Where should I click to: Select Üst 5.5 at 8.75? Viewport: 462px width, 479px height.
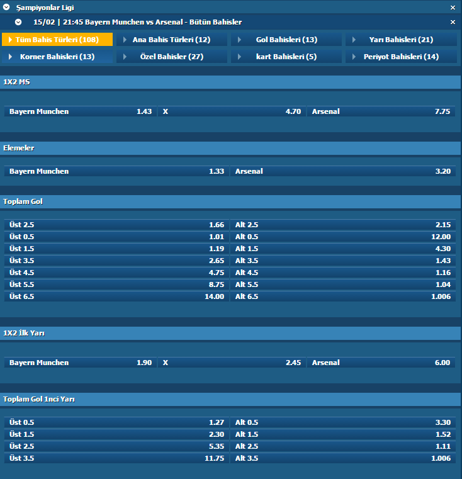point(116,285)
